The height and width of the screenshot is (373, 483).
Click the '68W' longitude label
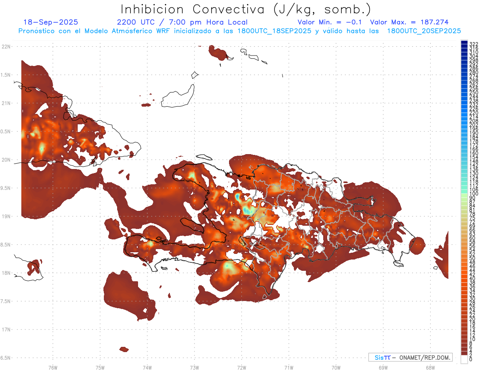[x=430, y=367]
